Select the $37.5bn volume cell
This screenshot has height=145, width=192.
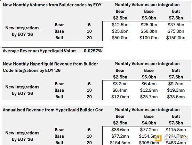point(176,25)
